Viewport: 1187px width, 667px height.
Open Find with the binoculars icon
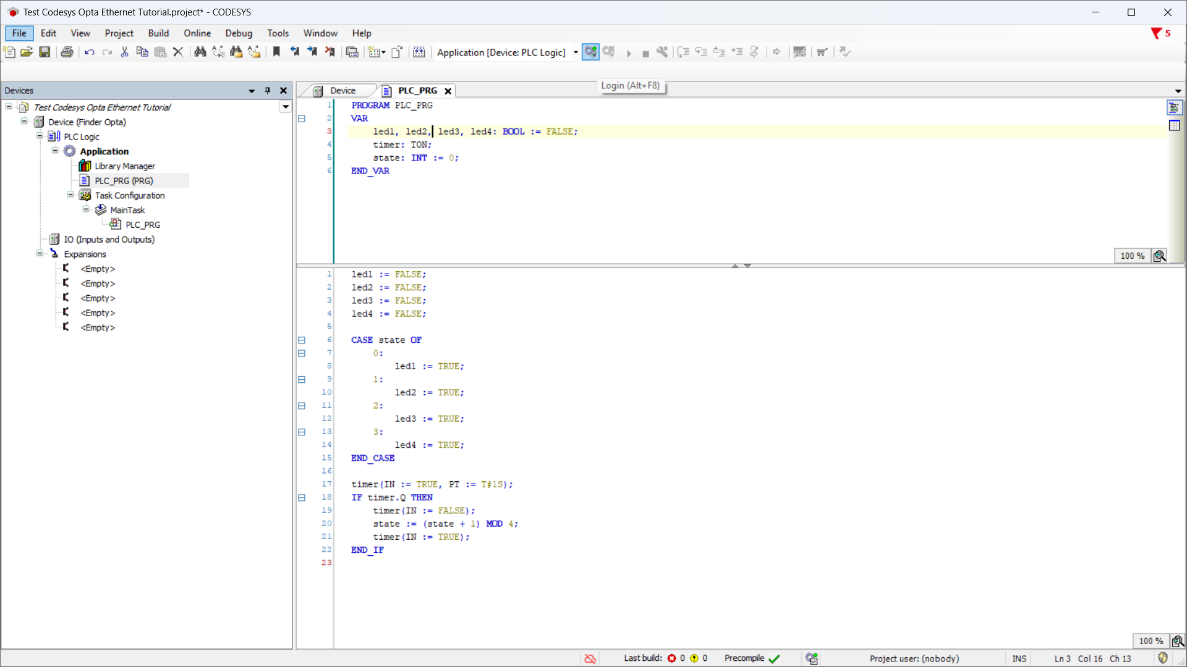[x=200, y=52]
